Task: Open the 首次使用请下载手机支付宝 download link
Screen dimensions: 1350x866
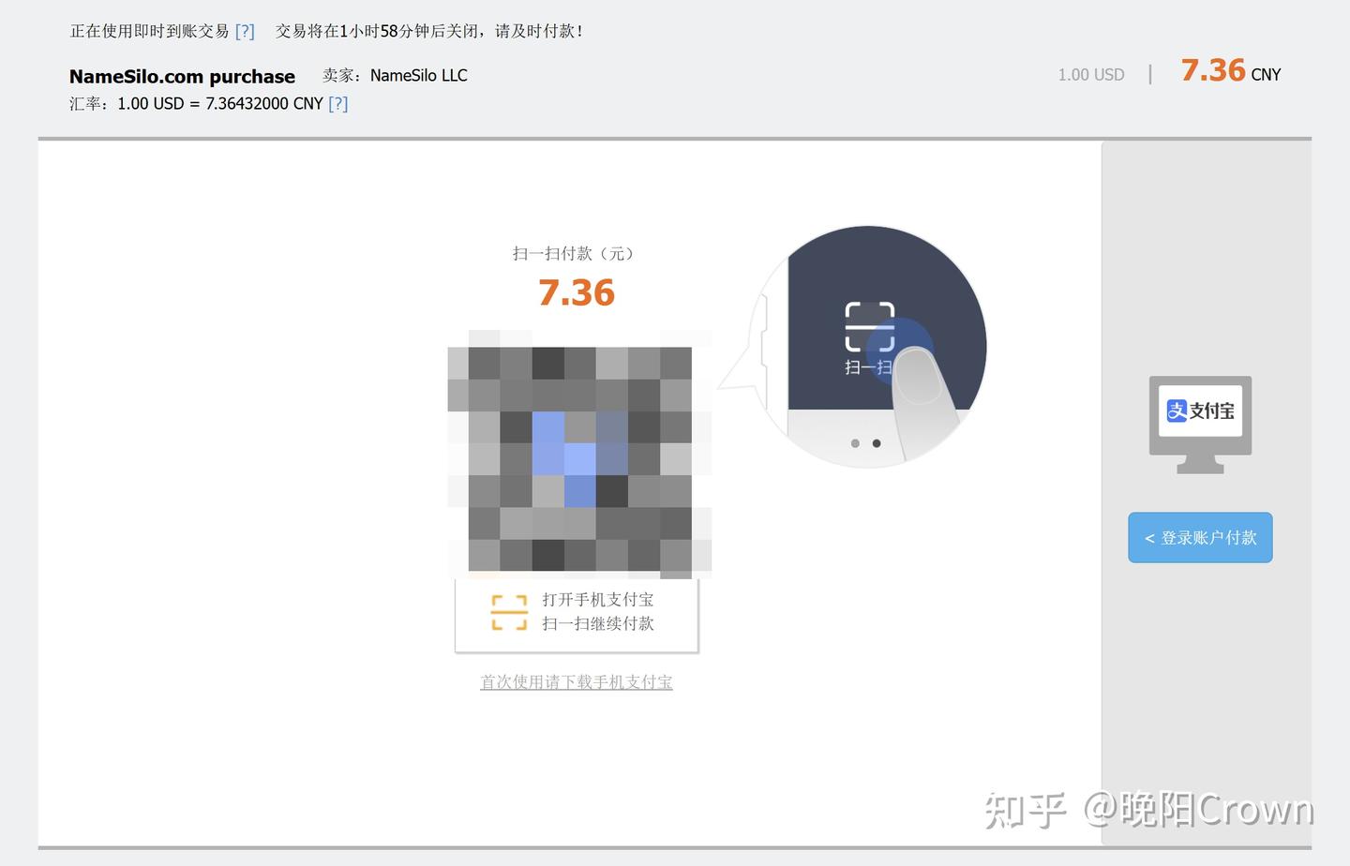Action: [x=576, y=682]
